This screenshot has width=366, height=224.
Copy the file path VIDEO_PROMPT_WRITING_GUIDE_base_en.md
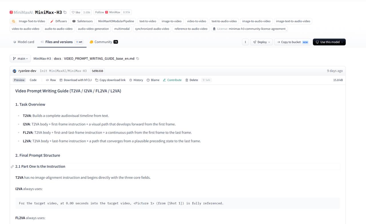click(138, 59)
